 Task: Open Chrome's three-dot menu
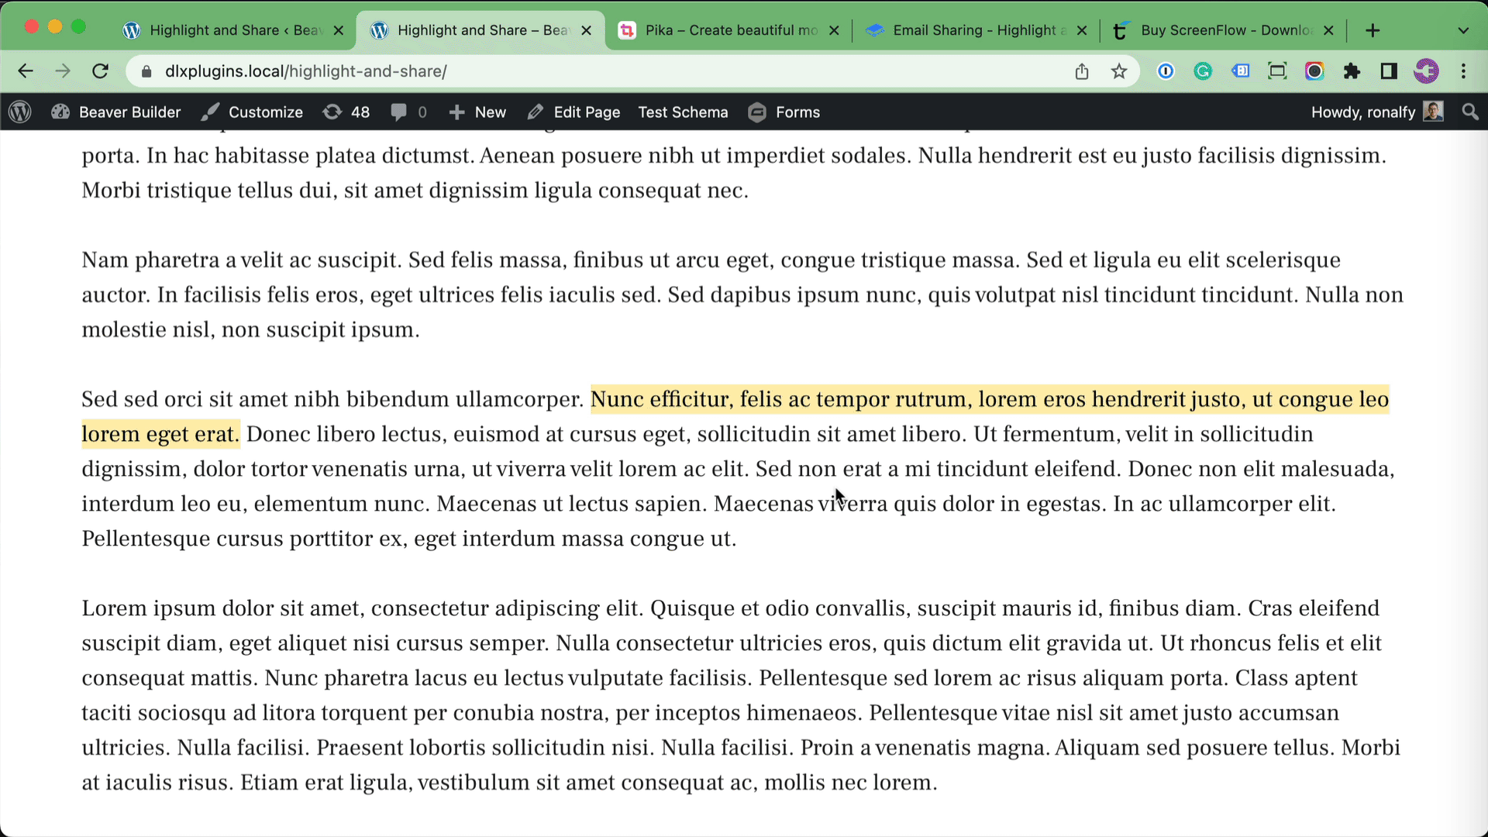[x=1463, y=71]
